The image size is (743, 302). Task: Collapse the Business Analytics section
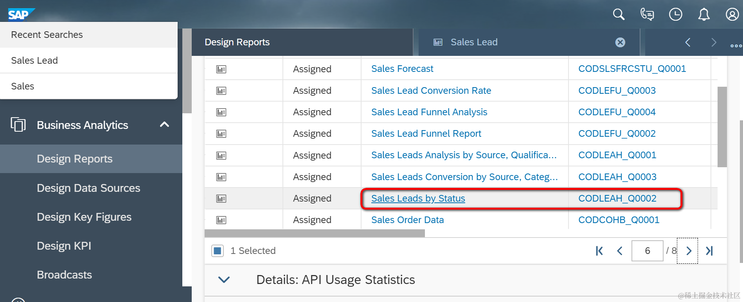click(164, 125)
